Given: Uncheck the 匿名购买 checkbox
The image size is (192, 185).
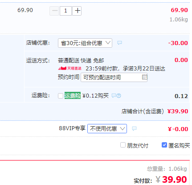Looking at the screenshot, I should (x=164, y=145).
